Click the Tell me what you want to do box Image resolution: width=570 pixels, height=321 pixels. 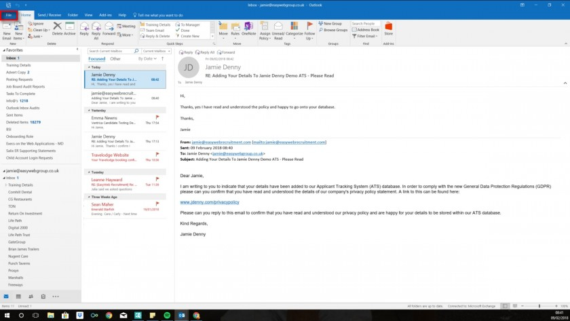pyautogui.click(x=157, y=15)
